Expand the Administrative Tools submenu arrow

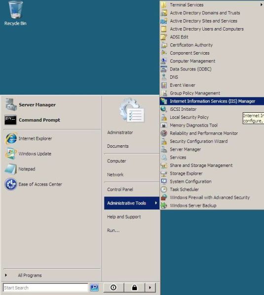(156, 203)
